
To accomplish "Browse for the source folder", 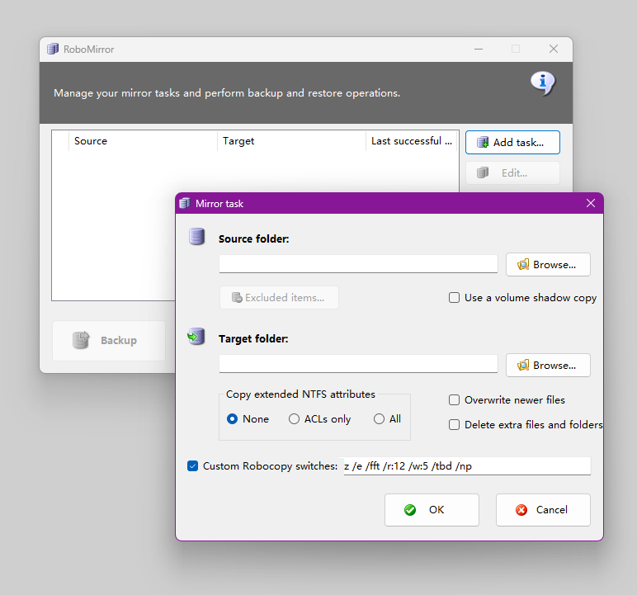I will pos(548,265).
